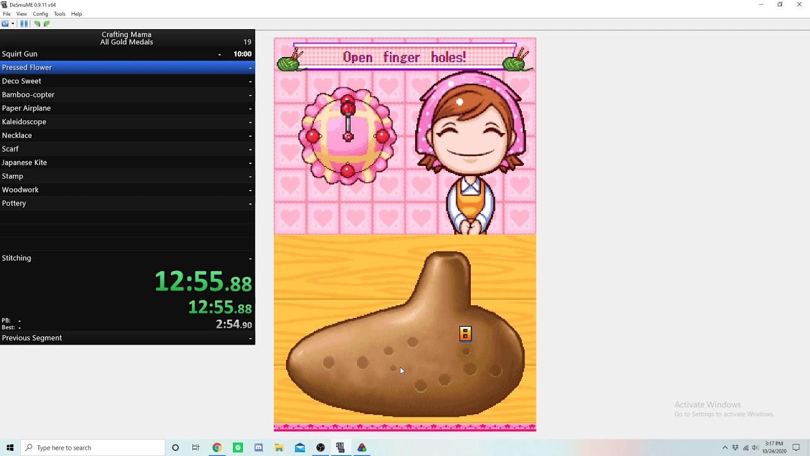Select the Scarf split row
Viewport: 810px width, 456px height.
(127, 149)
